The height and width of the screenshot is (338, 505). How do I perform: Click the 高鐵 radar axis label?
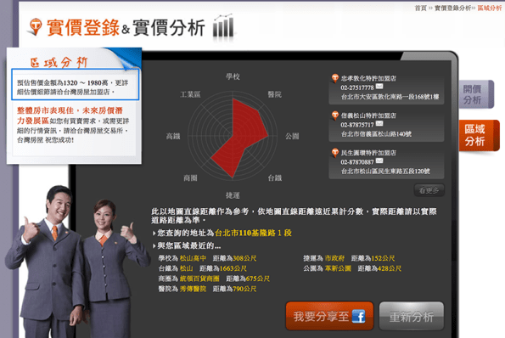point(173,136)
